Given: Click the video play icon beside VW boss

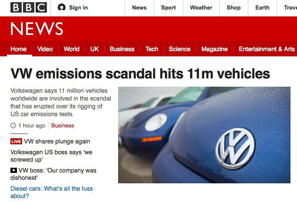Looking at the screenshot, I should pos(14,171).
